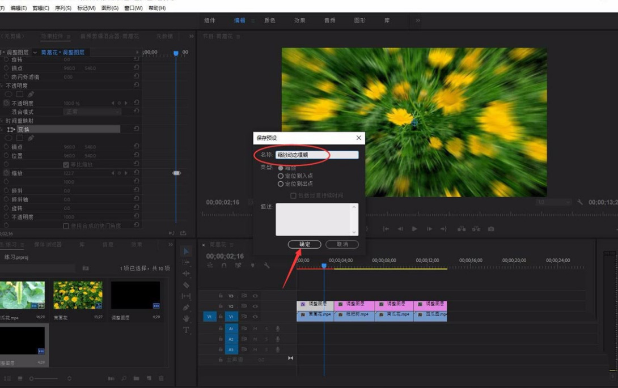Open playback resolution 1/2 dropdown

pos(553,202)
